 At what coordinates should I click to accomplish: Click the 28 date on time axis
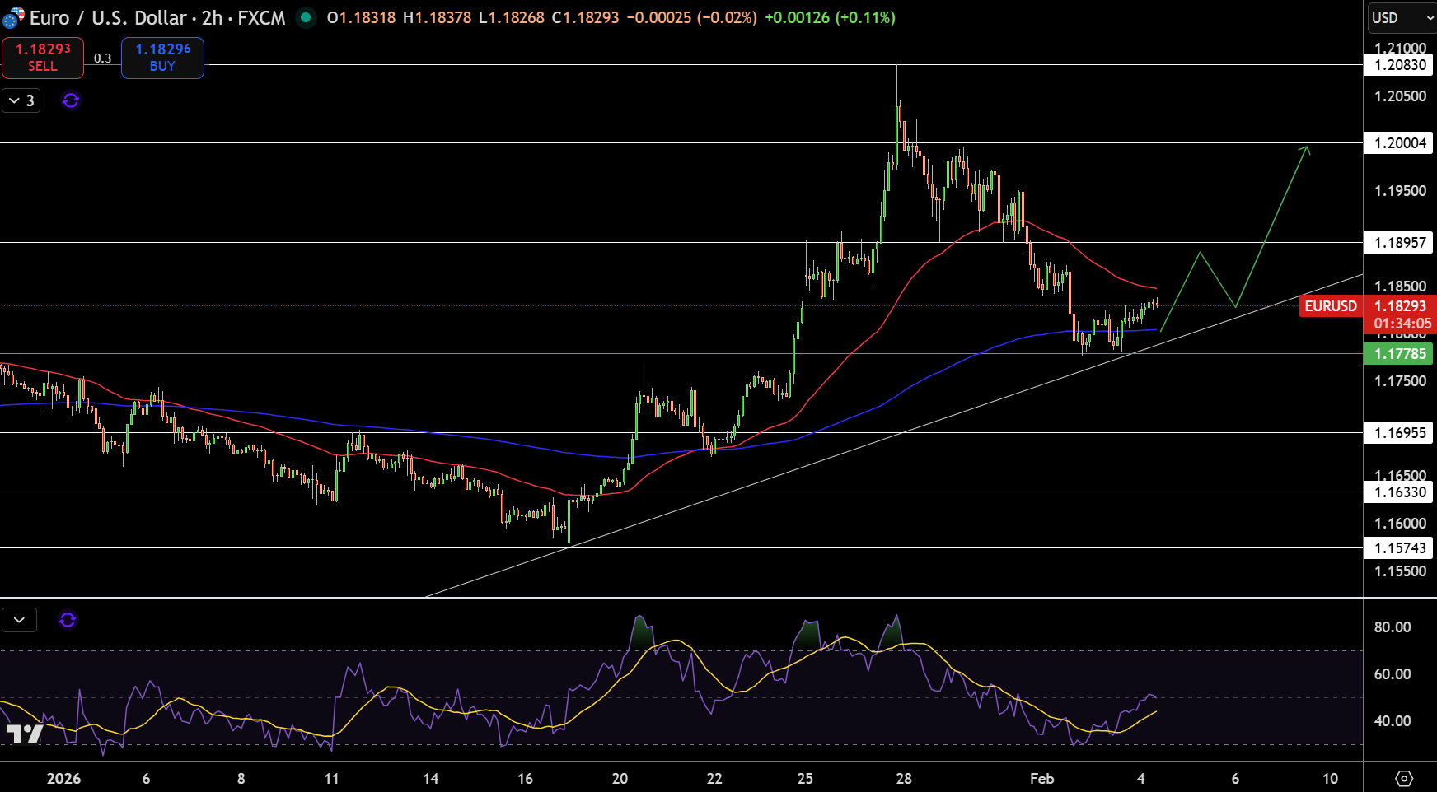(904, 778)
